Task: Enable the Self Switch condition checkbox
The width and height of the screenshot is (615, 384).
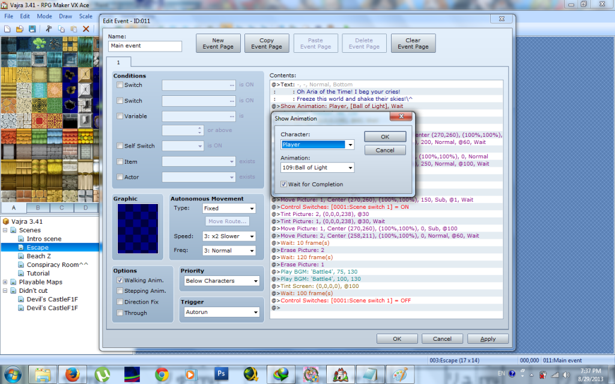Action: click(x=120, y=146)
